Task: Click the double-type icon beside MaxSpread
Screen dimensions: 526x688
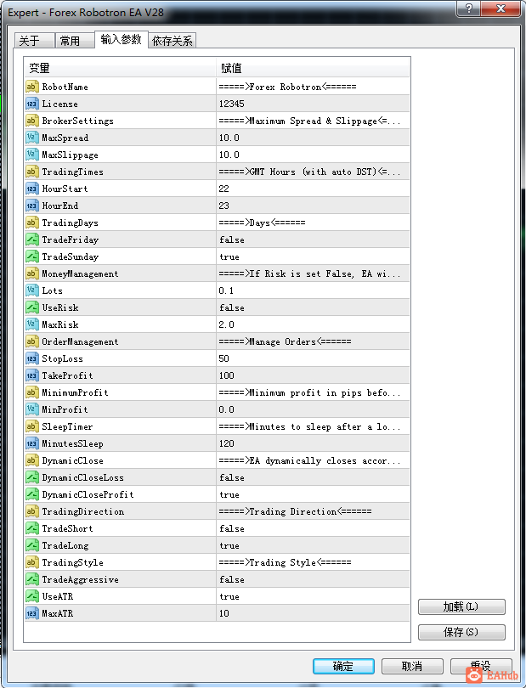Action: tap(32, 138)
